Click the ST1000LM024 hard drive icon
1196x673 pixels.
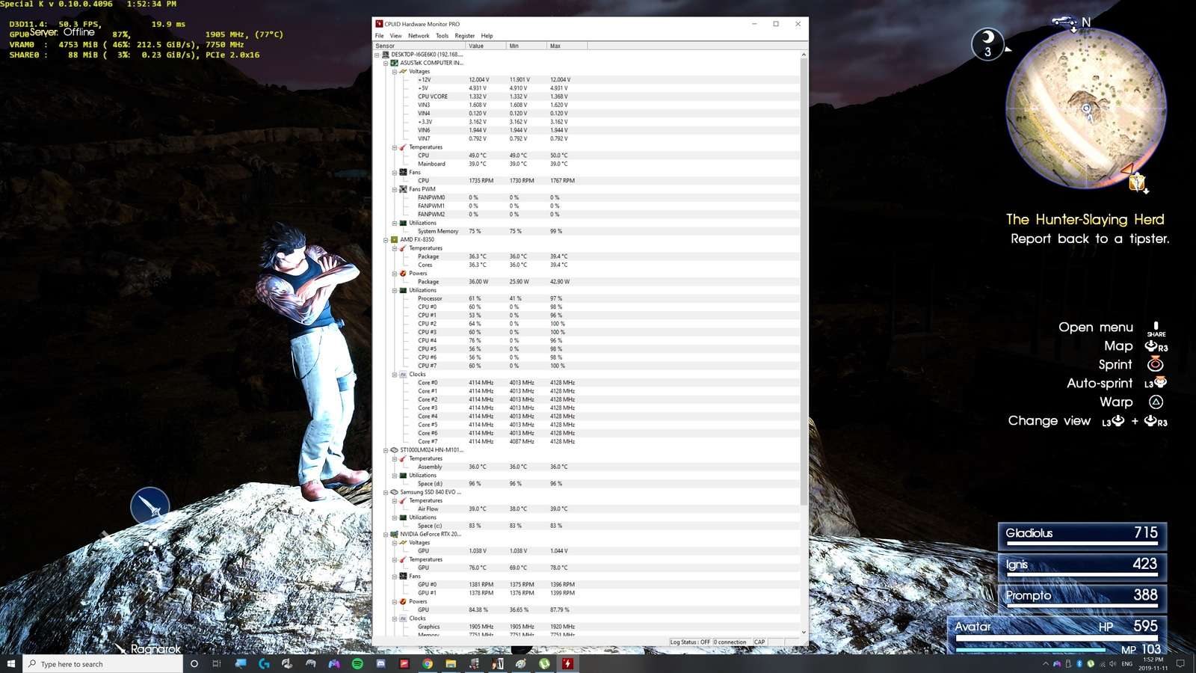395,450
